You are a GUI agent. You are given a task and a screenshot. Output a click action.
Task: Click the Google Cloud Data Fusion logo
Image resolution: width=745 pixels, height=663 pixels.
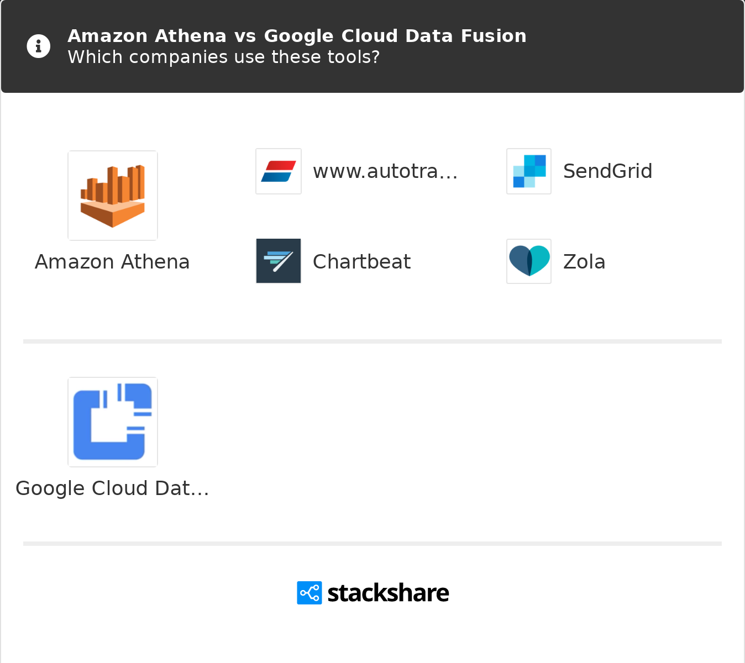(x=113, y=422)
